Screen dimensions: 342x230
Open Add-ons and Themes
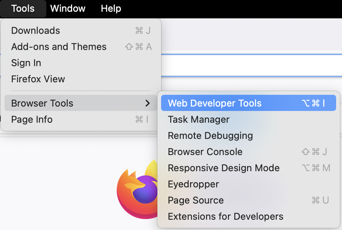pos(59,47)
